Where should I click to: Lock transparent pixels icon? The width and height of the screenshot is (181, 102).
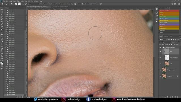pyautogui.click(x=163, y=44)
